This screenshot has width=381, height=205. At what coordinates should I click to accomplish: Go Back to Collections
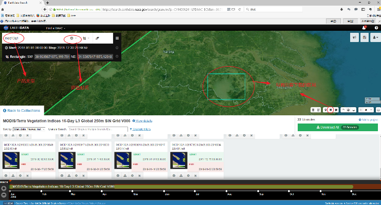click(x=22, y=110)
